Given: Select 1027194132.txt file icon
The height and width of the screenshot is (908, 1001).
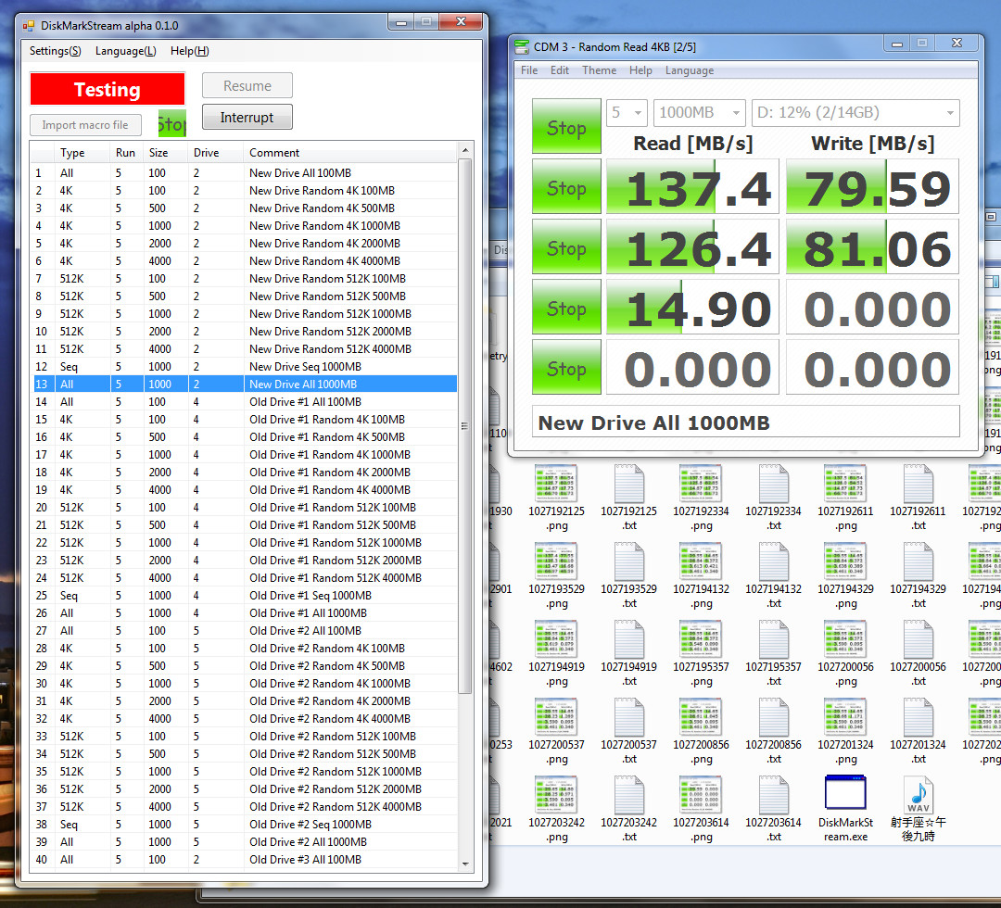Looking at the screenshot, I should point(773,561).
